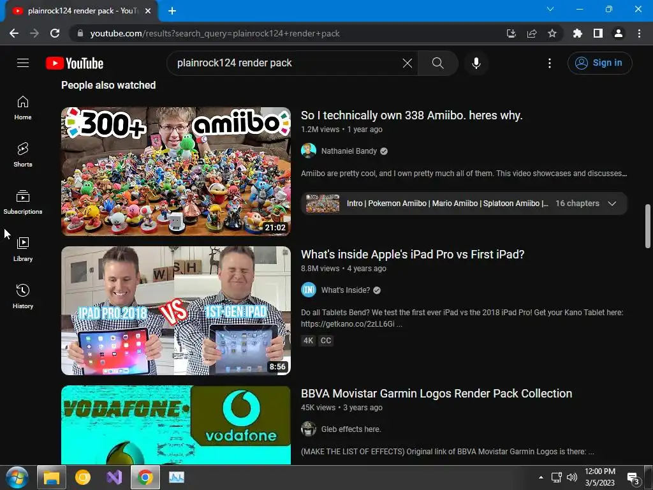Open Visual Studio from taskbar
The image size is (653, 490).
coord(114,477)
